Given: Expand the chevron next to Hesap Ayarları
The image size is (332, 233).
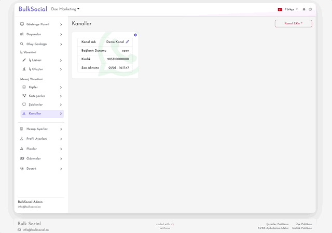Looking at the screenshot, I should (61, 129).
